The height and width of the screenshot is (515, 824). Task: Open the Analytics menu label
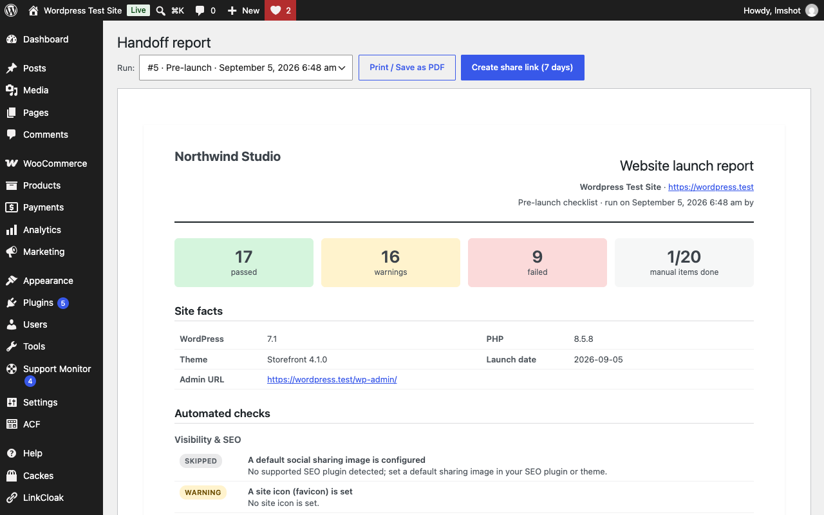pos(42,230)
